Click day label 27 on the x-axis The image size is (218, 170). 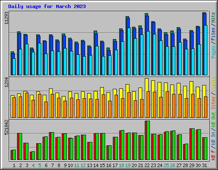179,165
